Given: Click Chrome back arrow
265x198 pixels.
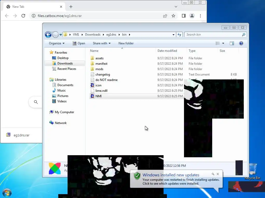Looking at the screenshot, I should (x=7, y=16).
